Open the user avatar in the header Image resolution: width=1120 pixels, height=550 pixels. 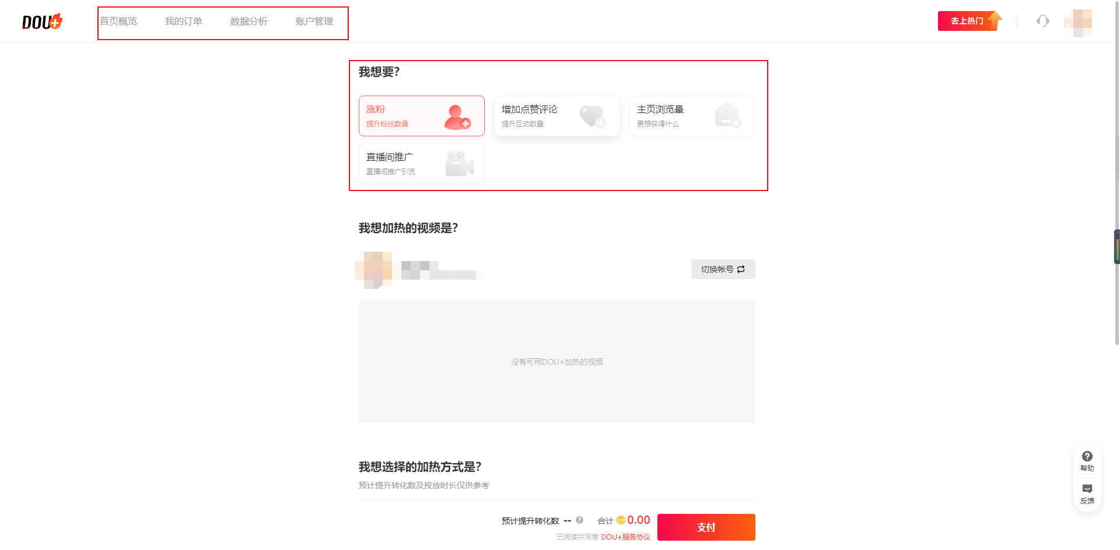click(1078, 22)
